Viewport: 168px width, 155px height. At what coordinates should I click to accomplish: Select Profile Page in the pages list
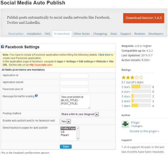68,128
